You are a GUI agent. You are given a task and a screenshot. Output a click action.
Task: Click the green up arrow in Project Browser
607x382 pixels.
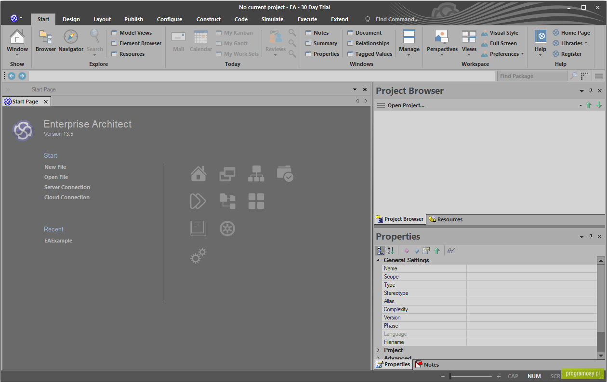coord(589,105)
